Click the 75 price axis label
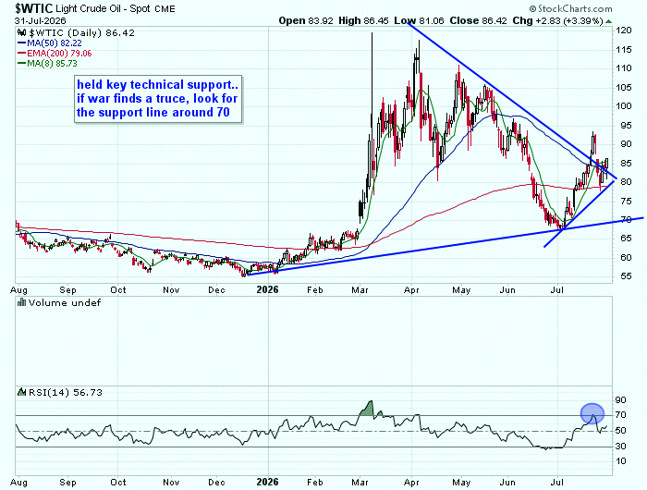Screen dimensions: 647x490 [624, 202]
